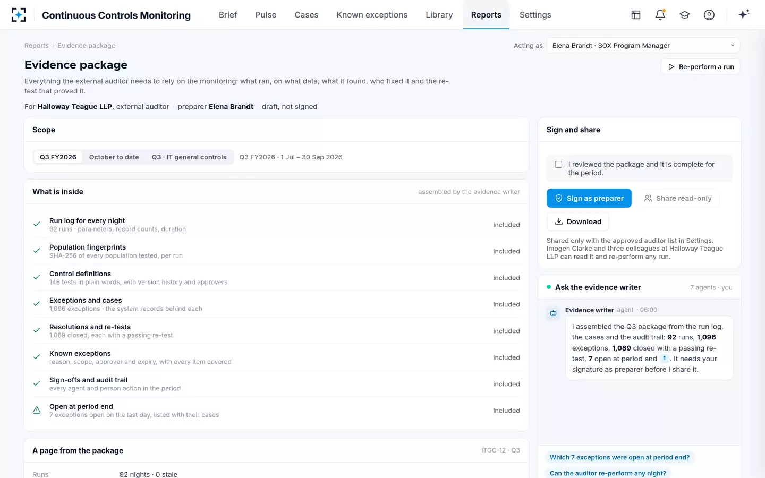765x478 pixels.
Task: Select the Reports tab
Action: tap(486, 15)
